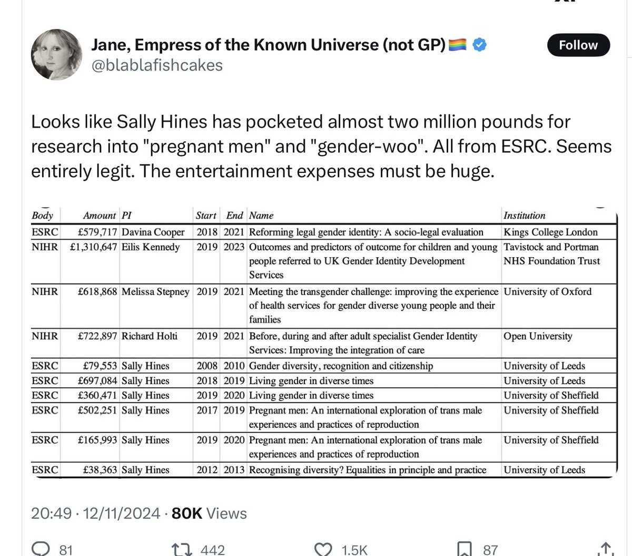
Task: Click the 442 reposts count
Action: (213, 550)
